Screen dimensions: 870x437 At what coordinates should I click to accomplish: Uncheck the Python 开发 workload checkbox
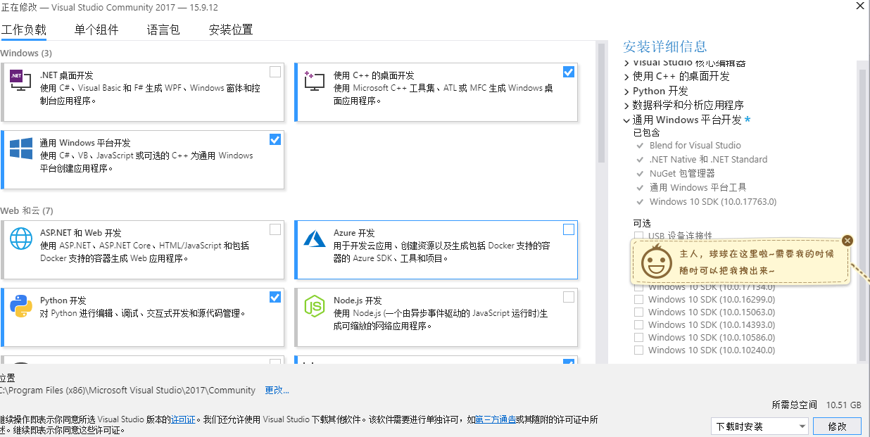click(x=275, y=297)
